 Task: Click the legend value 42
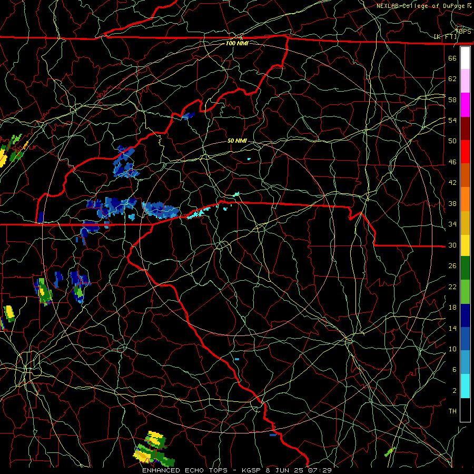[452, 183]
